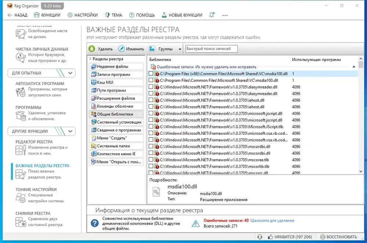Image resolution: width=367 pixels, height=243 pixels.
Task: Click the Быстрый поиск записей search field
Action: tap(211, 49)
